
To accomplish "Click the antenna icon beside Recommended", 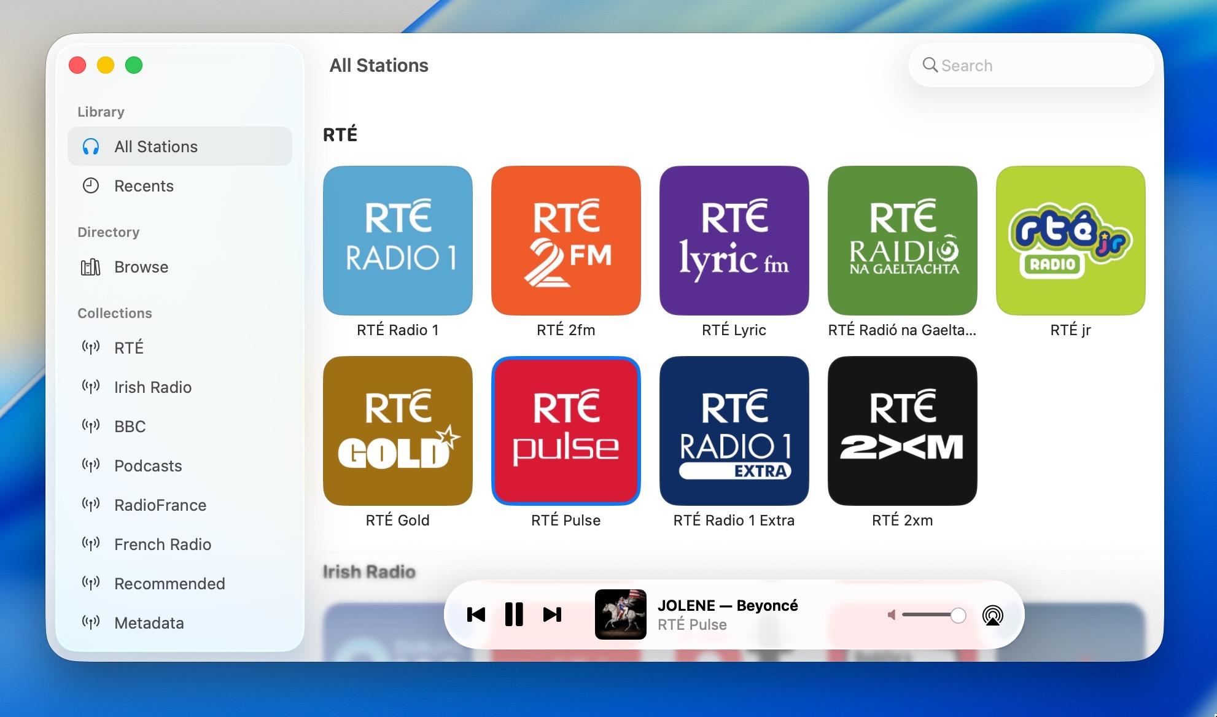I will (91, 584).
